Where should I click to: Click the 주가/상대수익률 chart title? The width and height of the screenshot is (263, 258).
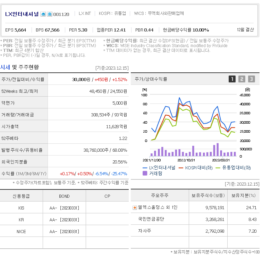pyautogui.click(x=151, y=79)
